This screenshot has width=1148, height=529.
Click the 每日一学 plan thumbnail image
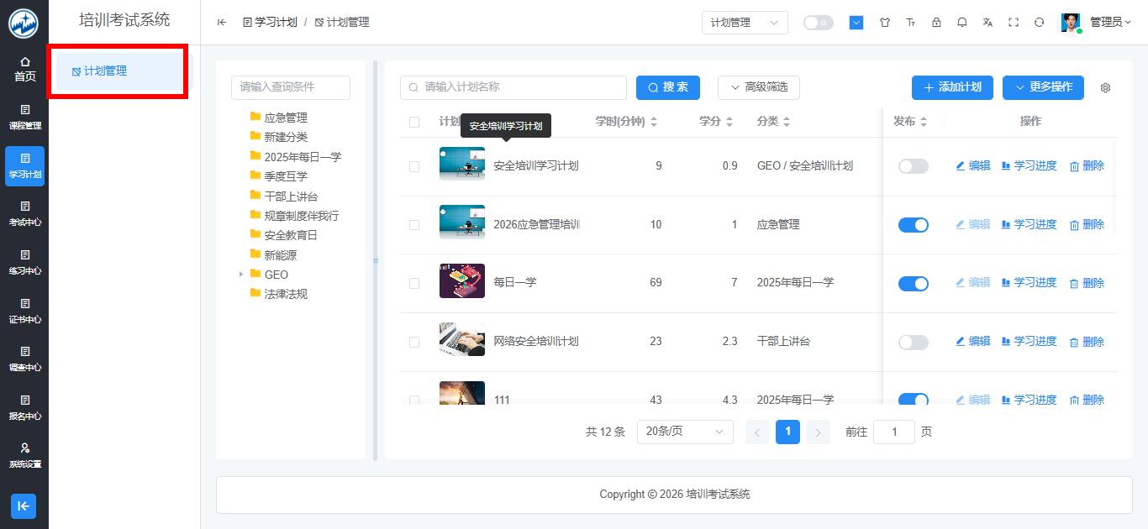[461, 280]
